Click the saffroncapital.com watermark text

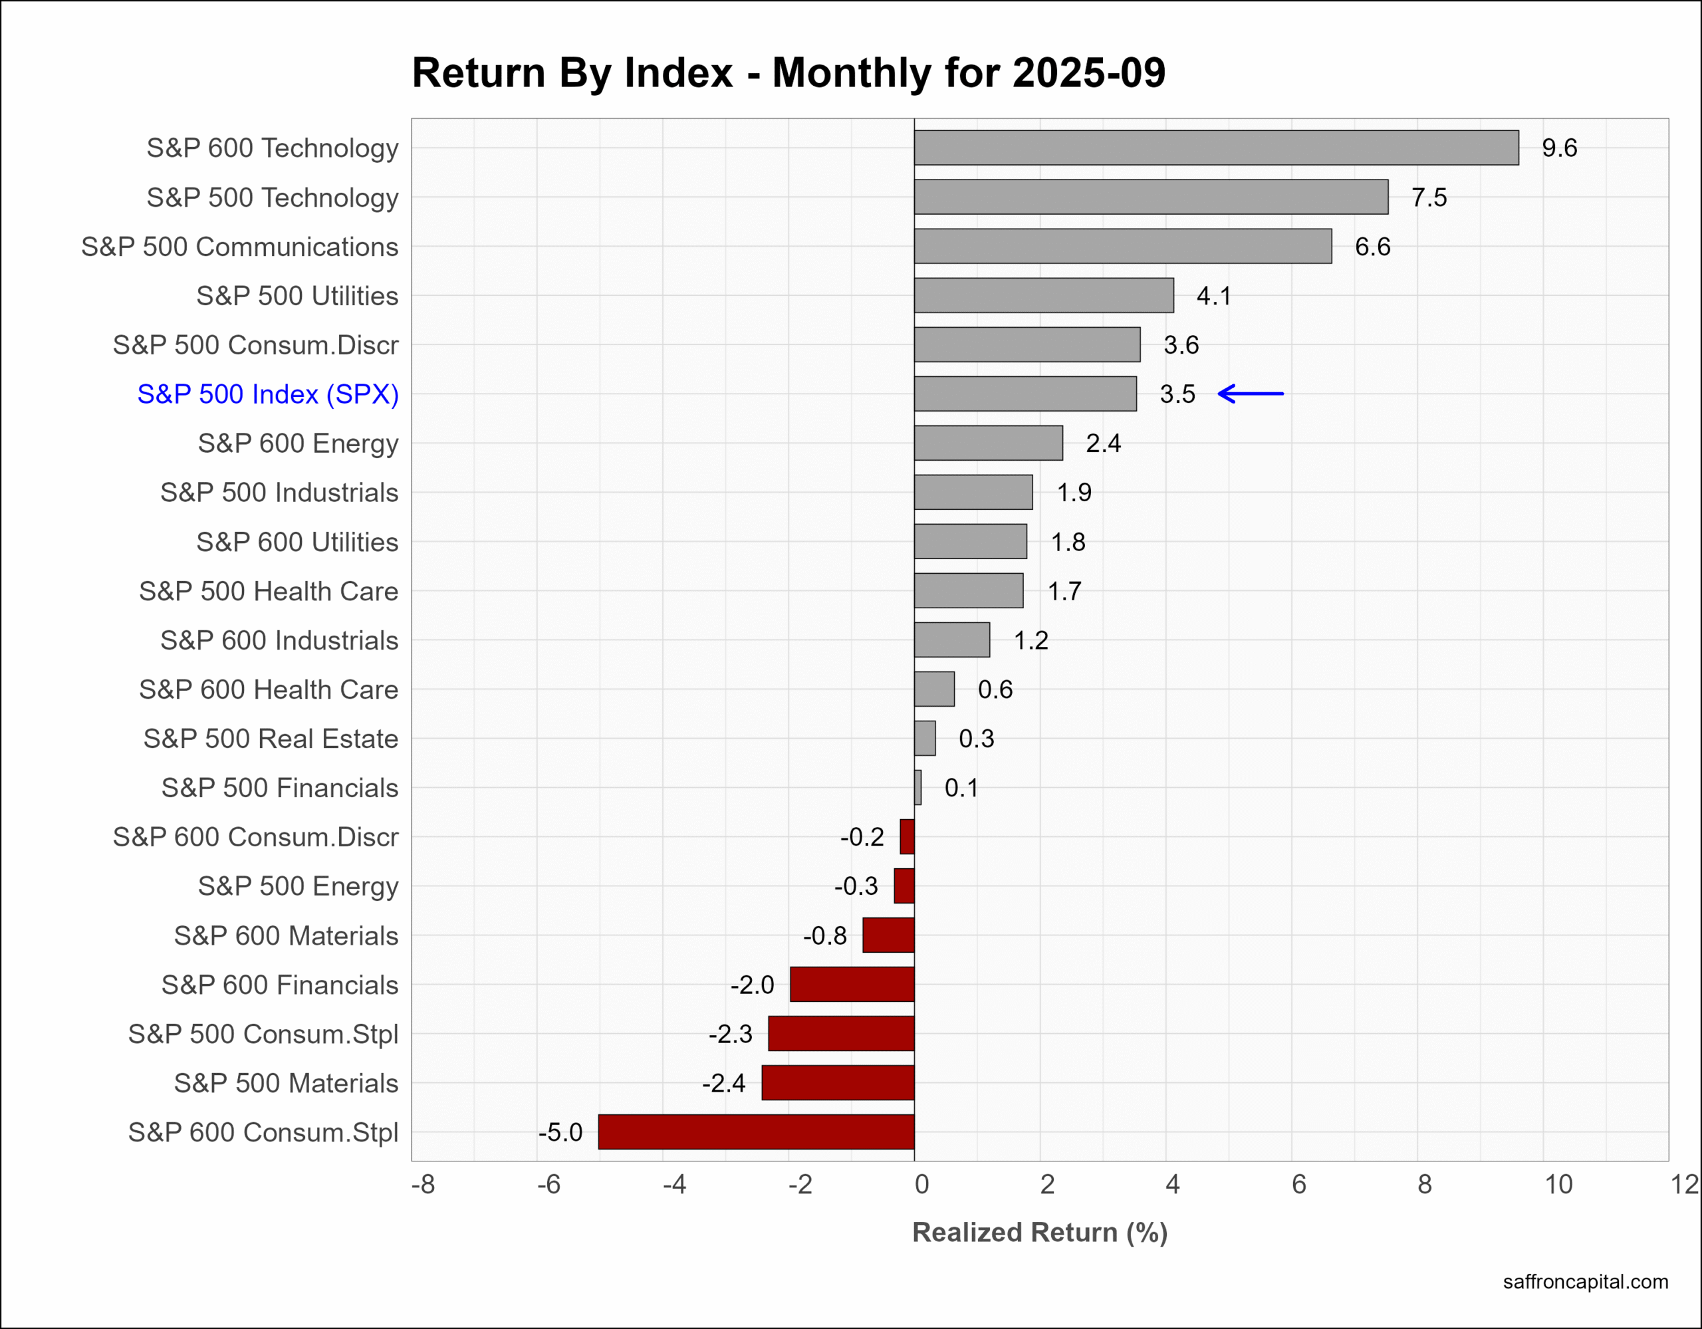coord(1585,1281)
